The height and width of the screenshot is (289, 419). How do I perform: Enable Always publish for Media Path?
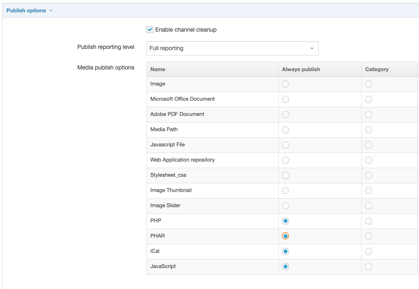pos(285,129)
